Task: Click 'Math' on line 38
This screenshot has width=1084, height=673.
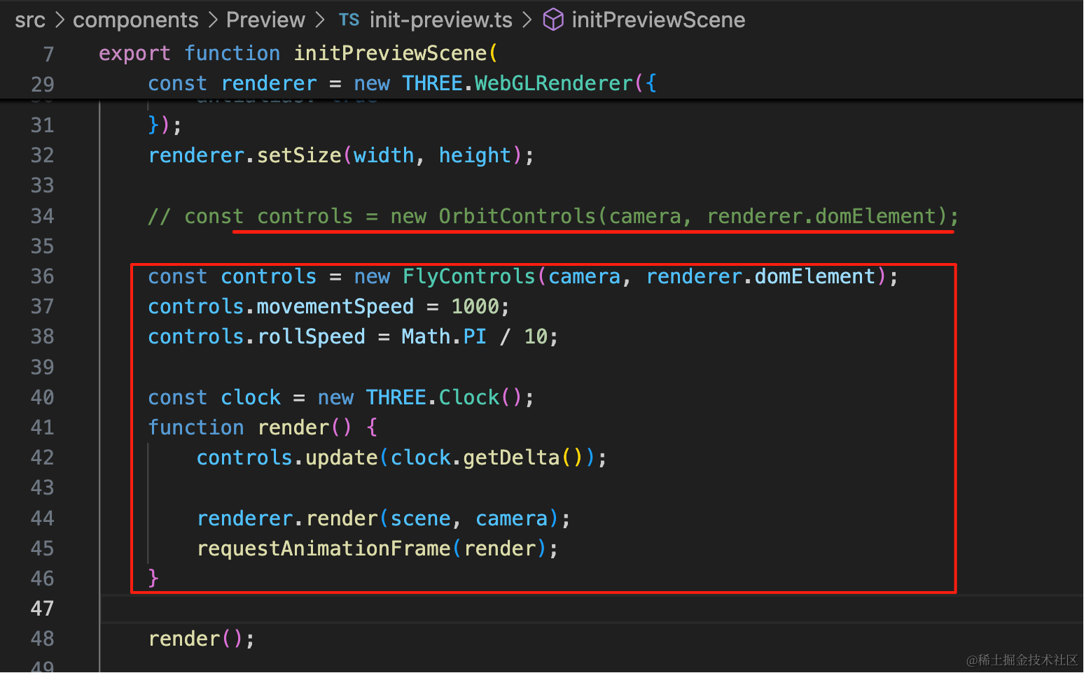Action: 426,336
